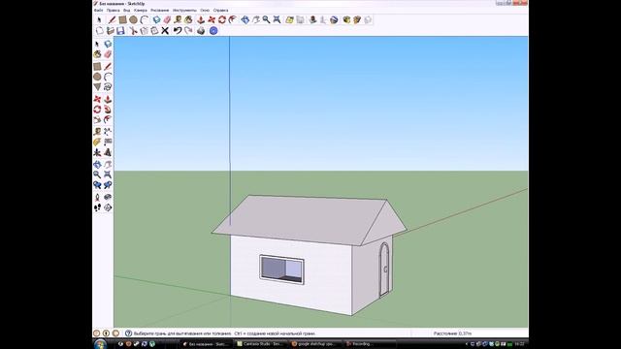This screenshot has width=621, height=349.
Task: Select the Walk footprints tool
Action: click(97, 207)
